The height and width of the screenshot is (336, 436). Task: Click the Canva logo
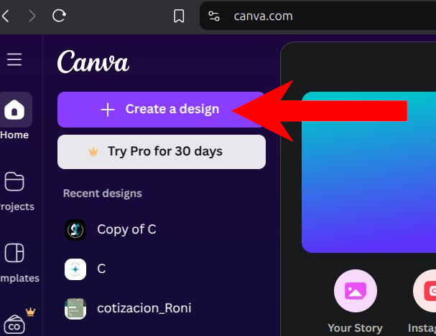point(93,62)
